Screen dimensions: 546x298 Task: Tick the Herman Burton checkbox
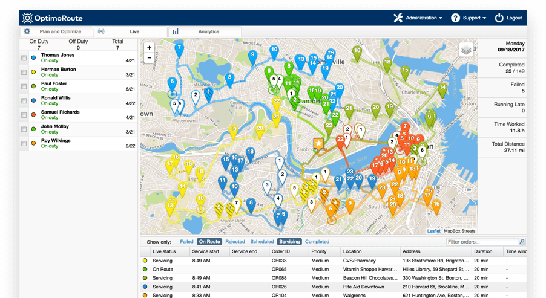(24, 72)
